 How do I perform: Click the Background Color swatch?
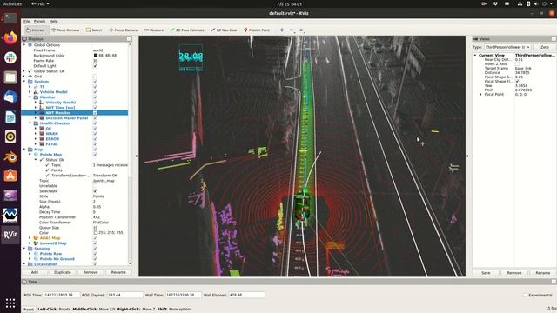click(96, 56)
